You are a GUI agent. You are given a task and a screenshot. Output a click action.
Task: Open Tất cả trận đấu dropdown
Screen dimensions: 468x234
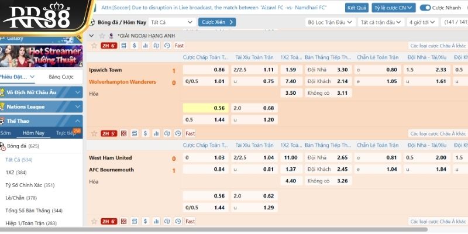coord(381,22)
